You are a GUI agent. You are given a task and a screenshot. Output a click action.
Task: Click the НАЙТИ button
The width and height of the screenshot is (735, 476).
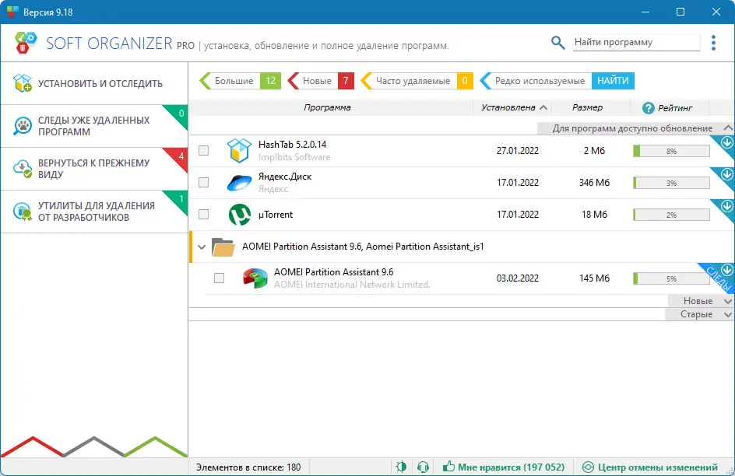[x=613, y=81]
